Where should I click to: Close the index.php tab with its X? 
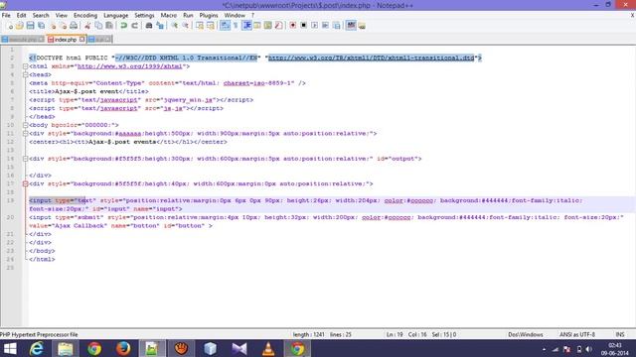coord(81,40)
